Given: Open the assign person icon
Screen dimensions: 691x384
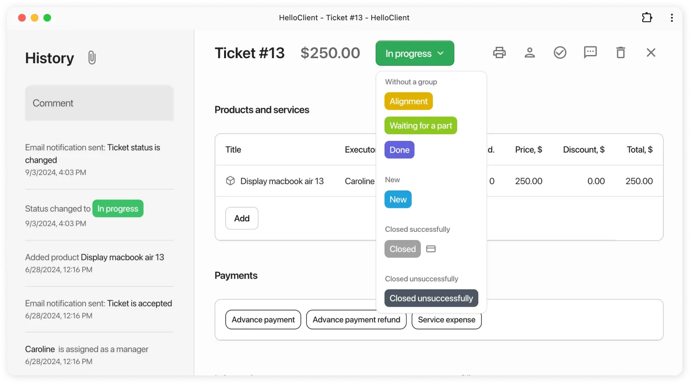Looking at the screenshot, I should (530, 53).
